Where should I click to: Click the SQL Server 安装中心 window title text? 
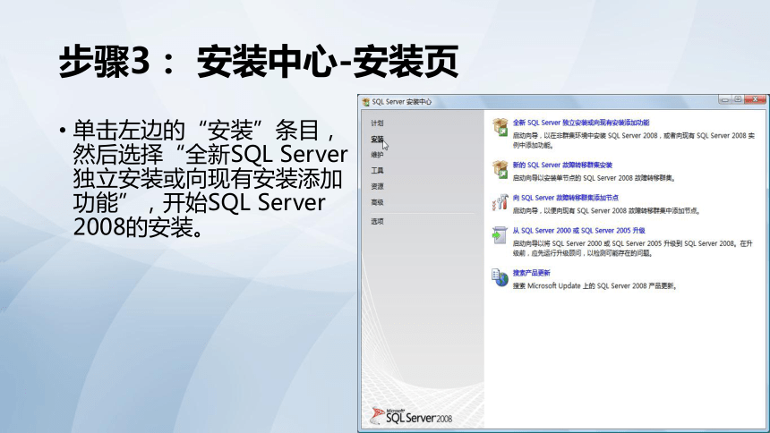pyautogui.click(x=402, y=102)
